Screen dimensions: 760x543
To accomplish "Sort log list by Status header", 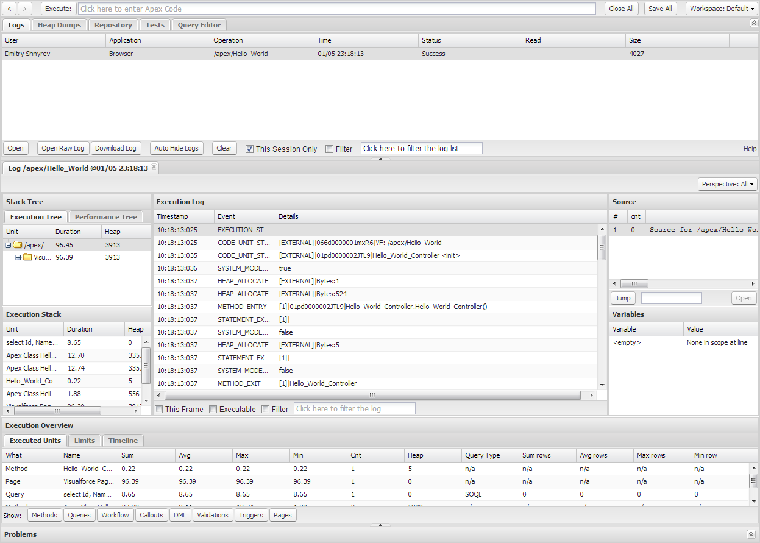I will point(471,40).
